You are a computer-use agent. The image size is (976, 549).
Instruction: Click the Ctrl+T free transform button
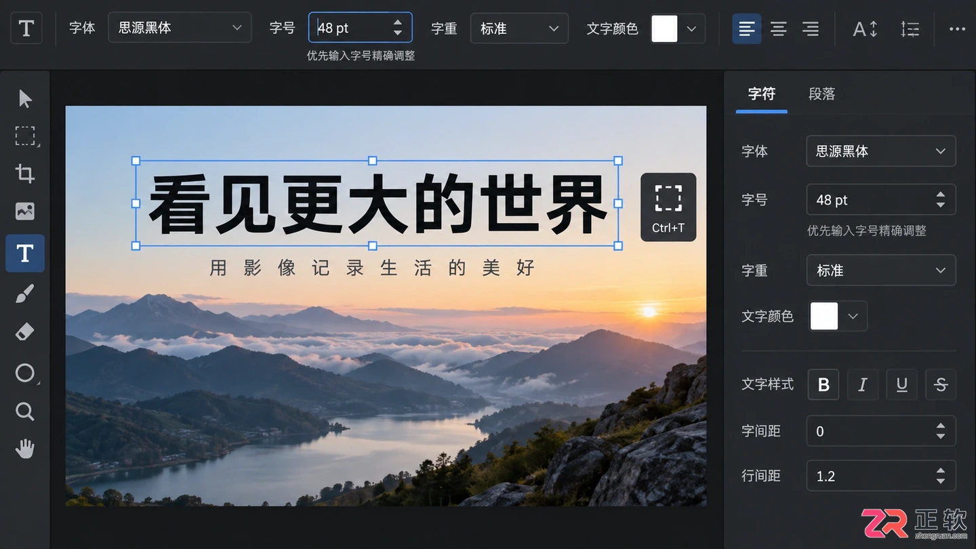coord(668,207)
